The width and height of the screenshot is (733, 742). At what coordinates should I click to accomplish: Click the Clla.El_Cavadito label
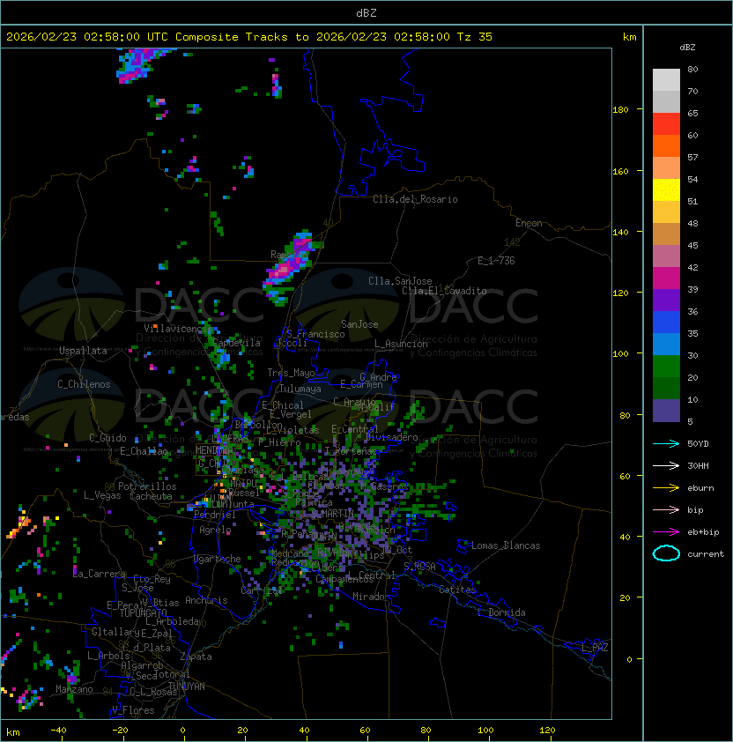click(444, 291)
